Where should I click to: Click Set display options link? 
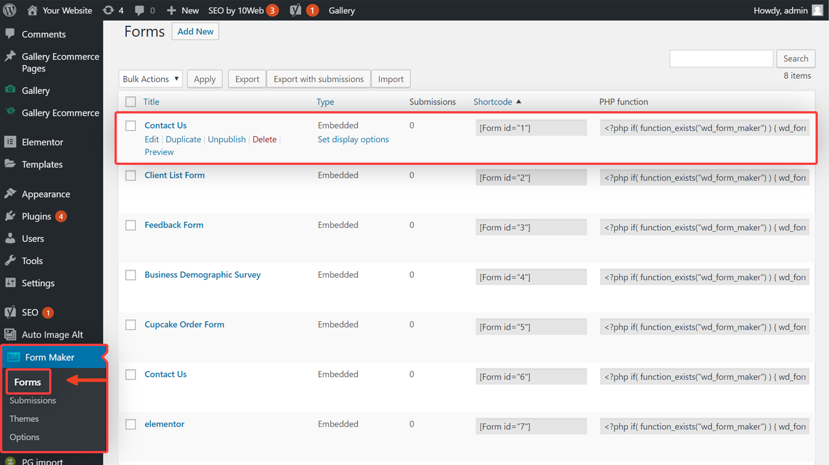(353, 139)
